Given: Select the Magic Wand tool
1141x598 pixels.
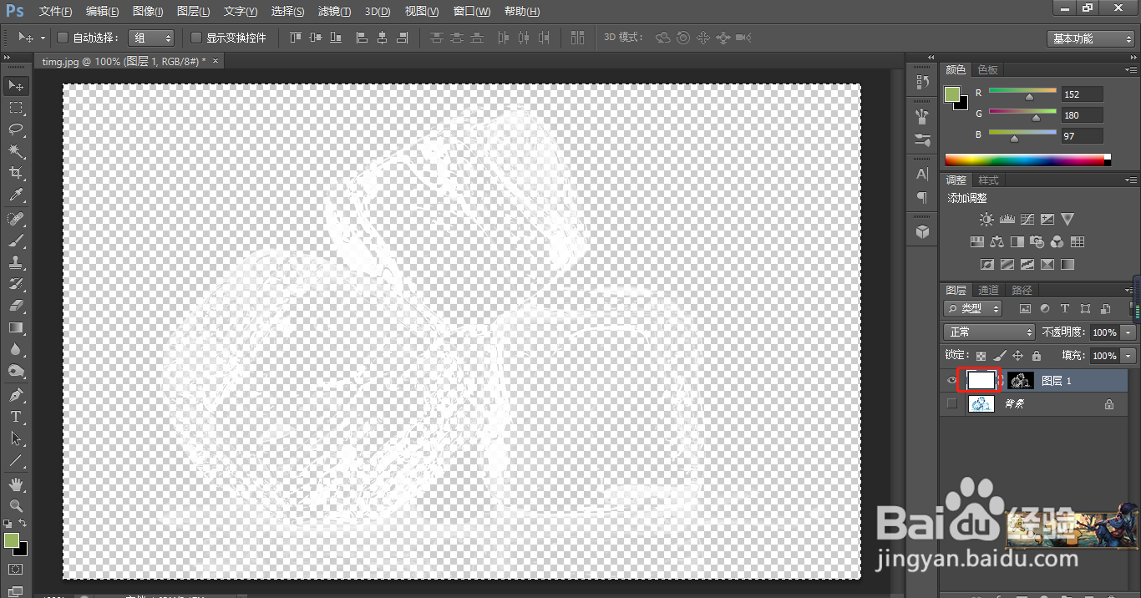Looking at the screenshot, I should pyautogui.click(x=16, y=151).
